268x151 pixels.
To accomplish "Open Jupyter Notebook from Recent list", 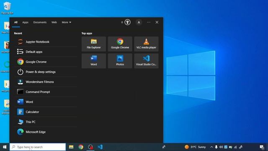I will point(46,42).
